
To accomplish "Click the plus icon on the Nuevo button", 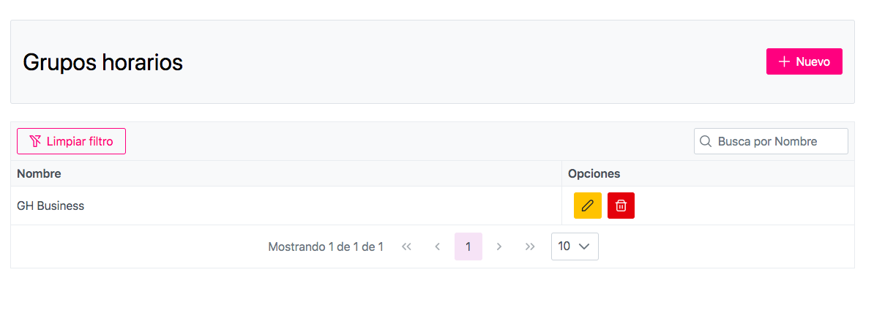I will tap(784, 61).
